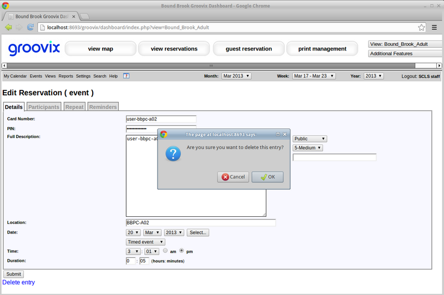The height and width of the screenshot is (295, 444).
Task: Open the Search menu
Action: 100,76
